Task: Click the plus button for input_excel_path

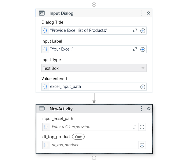Action: (x=142, y=127)
